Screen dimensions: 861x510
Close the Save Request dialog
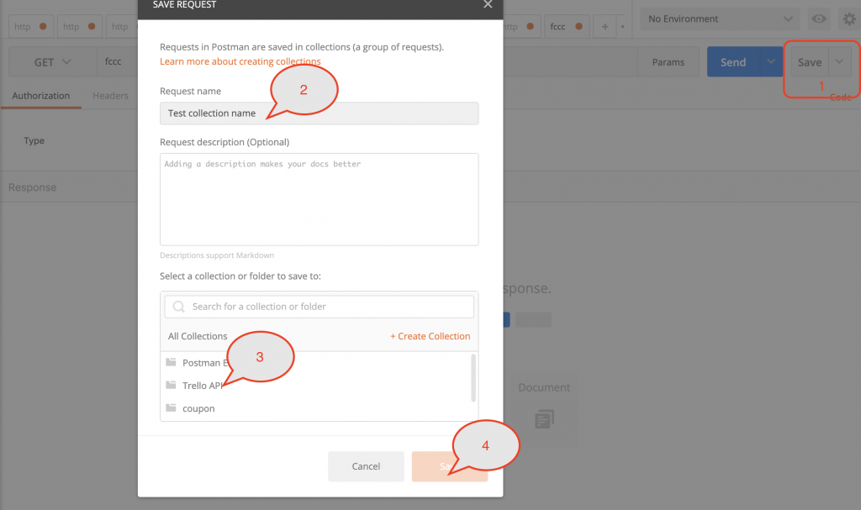(488, 5)
